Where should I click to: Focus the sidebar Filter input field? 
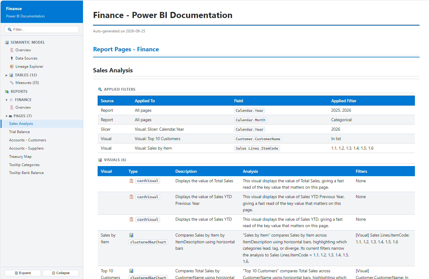point(42,30)
